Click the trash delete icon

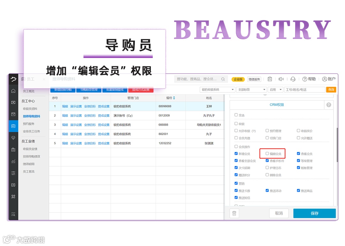pos(234,213)
